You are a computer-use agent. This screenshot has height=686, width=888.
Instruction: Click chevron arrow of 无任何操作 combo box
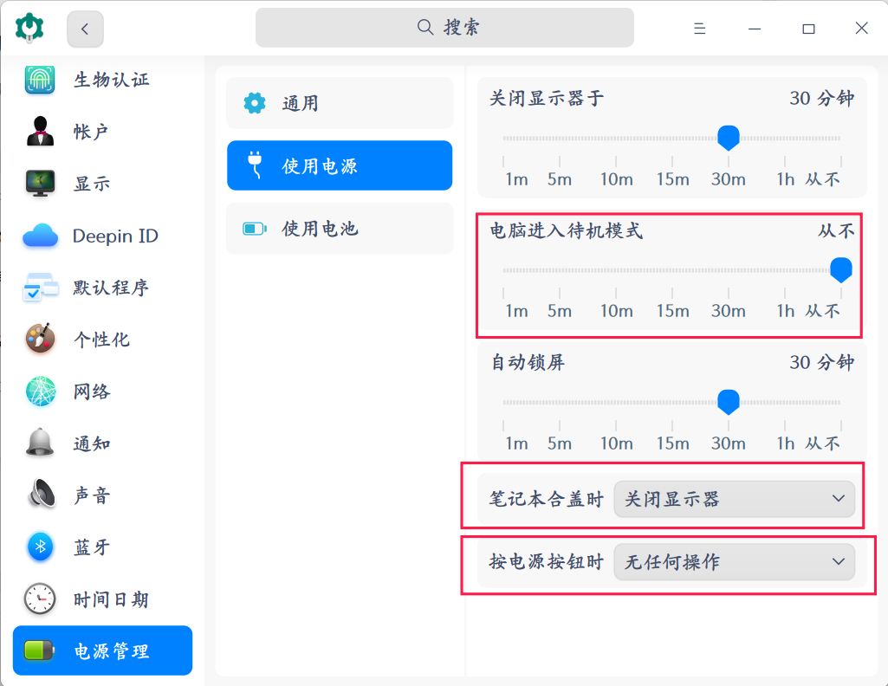tap(838, 561)
